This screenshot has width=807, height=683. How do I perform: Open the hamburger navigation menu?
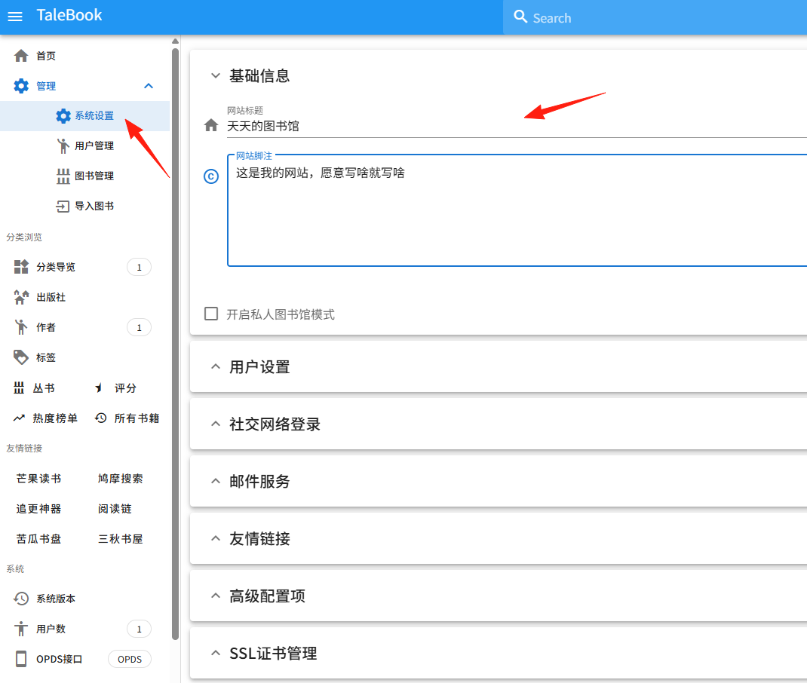[15, 17]
